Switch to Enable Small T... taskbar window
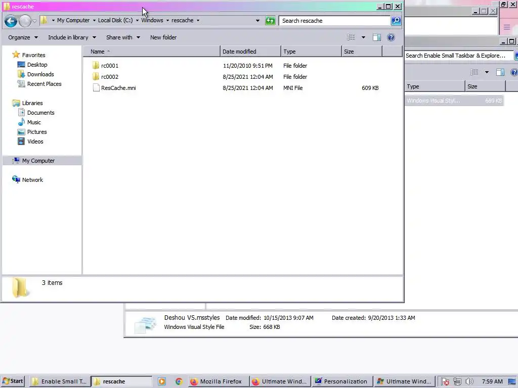Image resolution: width=518 pixels, height=388 pixels. 60,381
